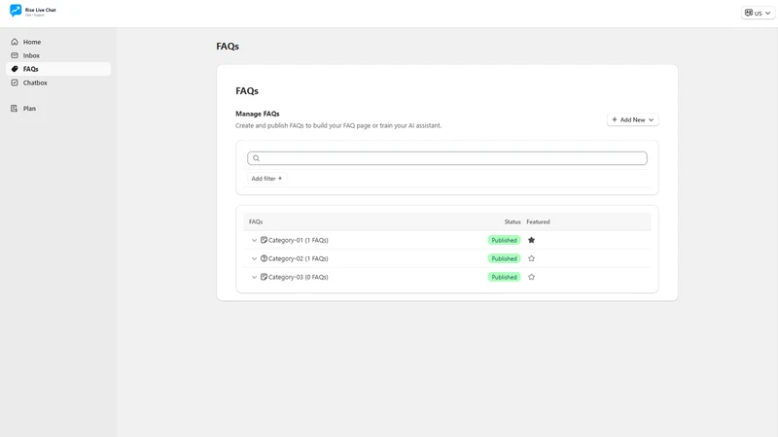Screen dimensions: 778x437
Task: Click the Inbox envelope icon in sidebar
Action: [15, 55]
